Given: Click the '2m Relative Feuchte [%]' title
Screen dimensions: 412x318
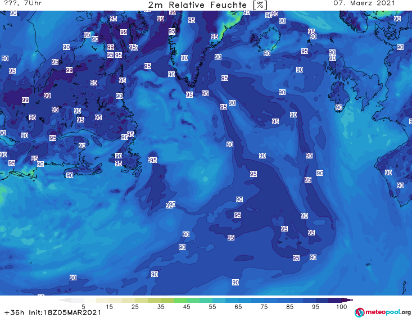Looking at the screenshot, I should pos(207,4).
